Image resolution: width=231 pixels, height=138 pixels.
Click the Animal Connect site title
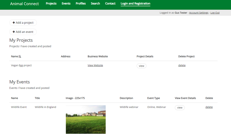[x=25, y=4]
